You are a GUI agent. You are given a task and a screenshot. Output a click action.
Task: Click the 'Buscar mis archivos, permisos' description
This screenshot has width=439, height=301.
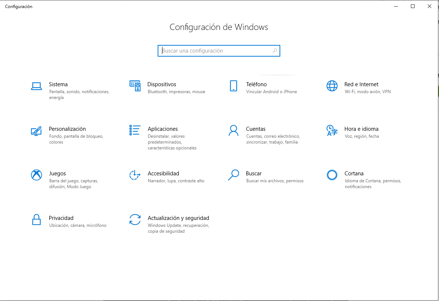(x=275, y=181)
